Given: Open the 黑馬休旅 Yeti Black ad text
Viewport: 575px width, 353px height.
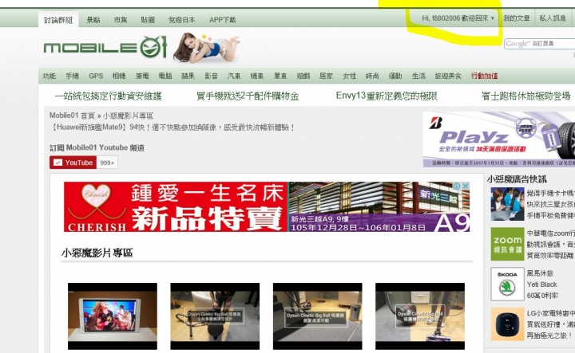Looking at the screenshot, I should (x=542, y=284).
